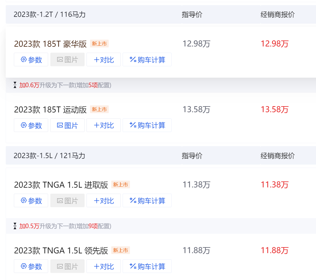316x280 pixels.
Task: Open 参数 for TNGA 1.5L 领先版
Action: [x=31, y=266]
